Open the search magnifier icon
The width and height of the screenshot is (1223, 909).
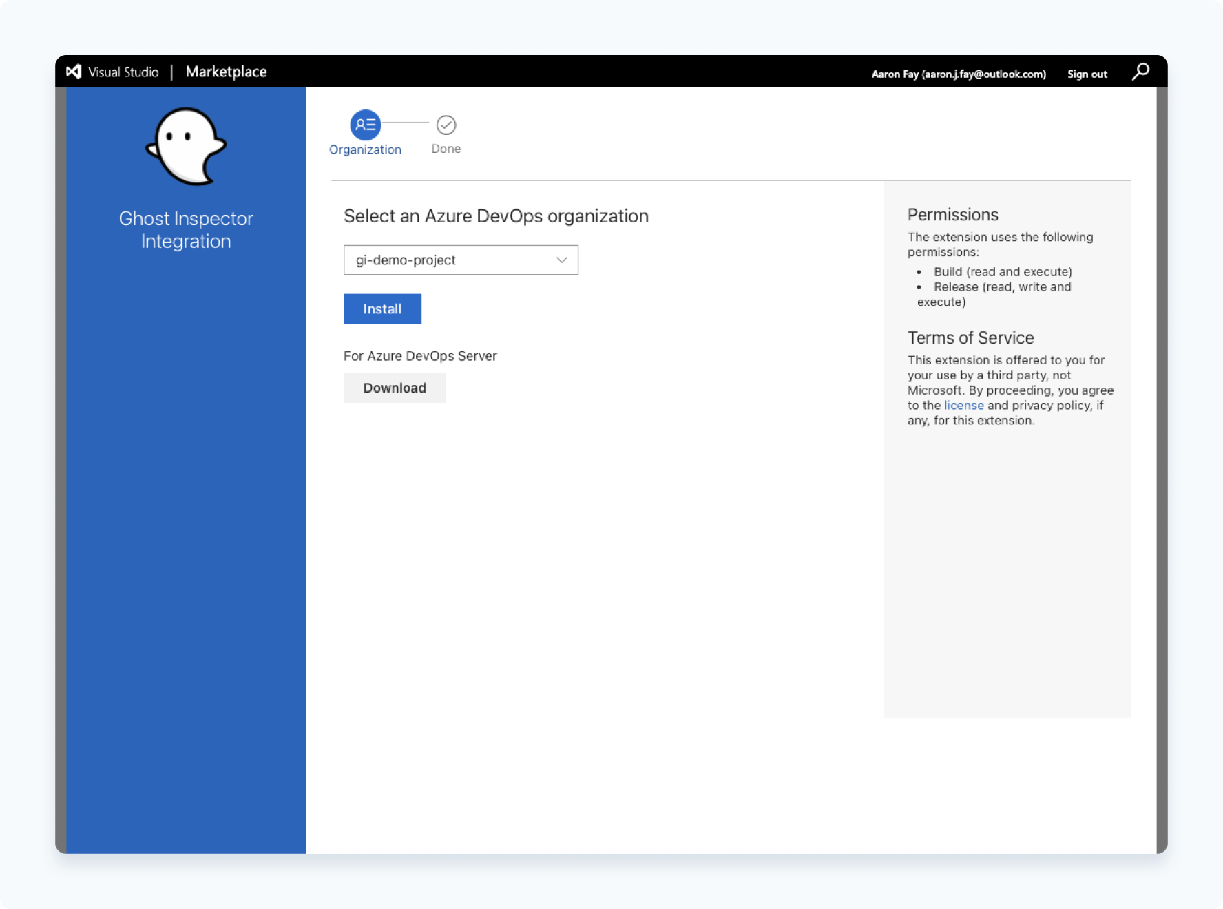(1141, 71)
